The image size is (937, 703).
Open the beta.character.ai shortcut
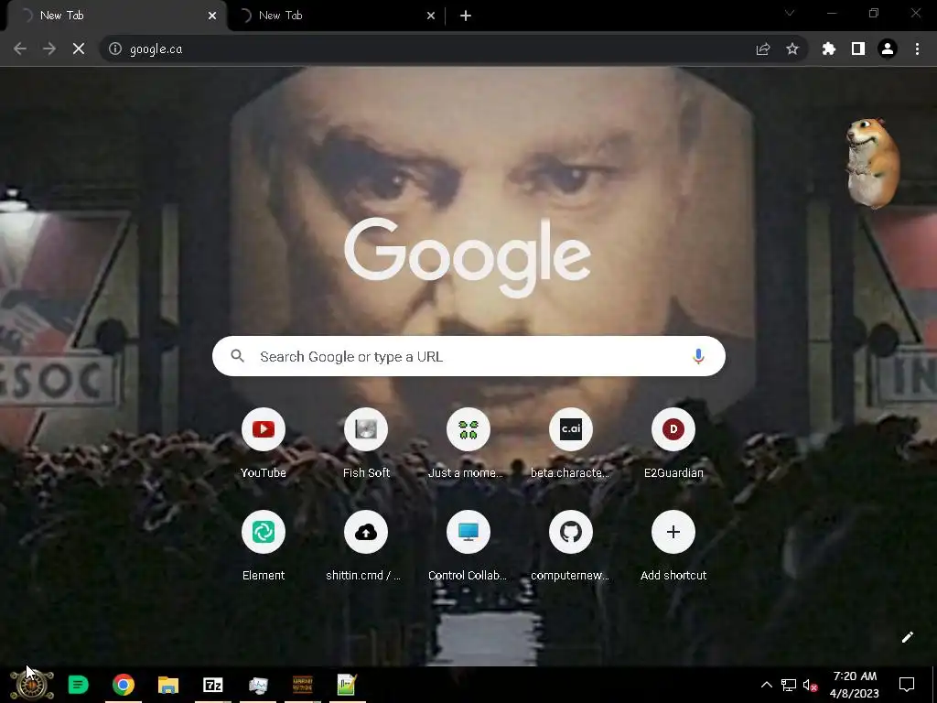(571, 429)
